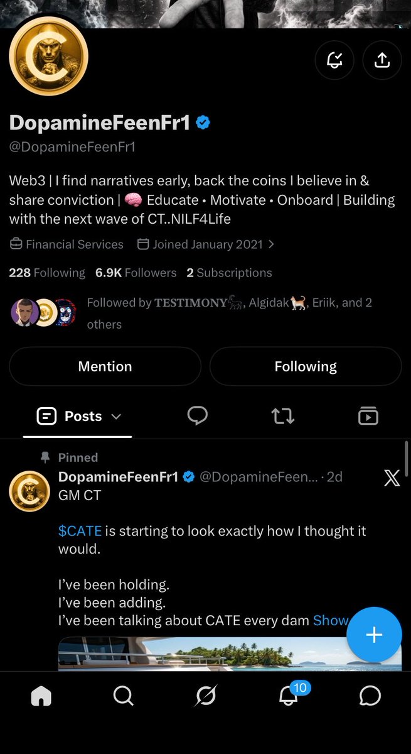Toggle the Following button to unfollow
Viewport: 411px width, 754px height.
(306, 366)
